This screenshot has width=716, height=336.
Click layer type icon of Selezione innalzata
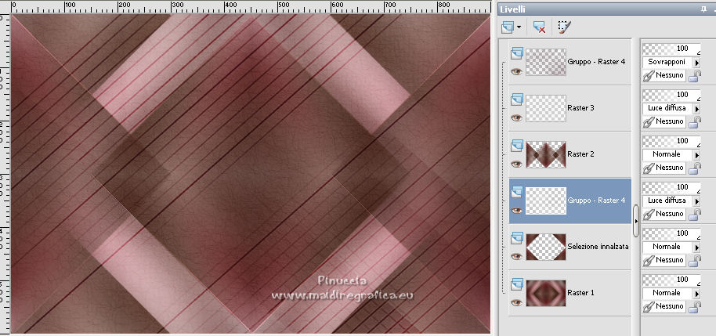pyautogui.click(x=517, y=237)
